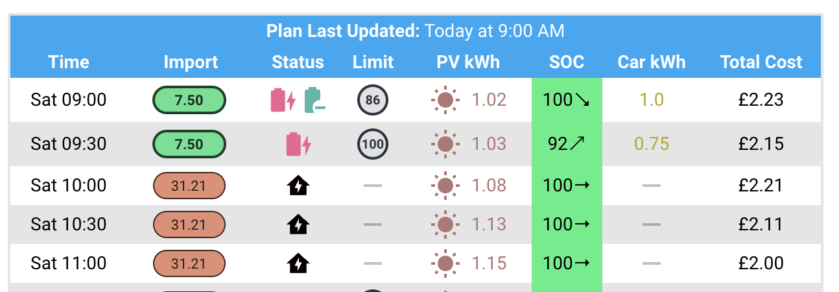839x292 pixels.
Task: Click the house power icon at Sat 10:00
Action: coord(298,186)
